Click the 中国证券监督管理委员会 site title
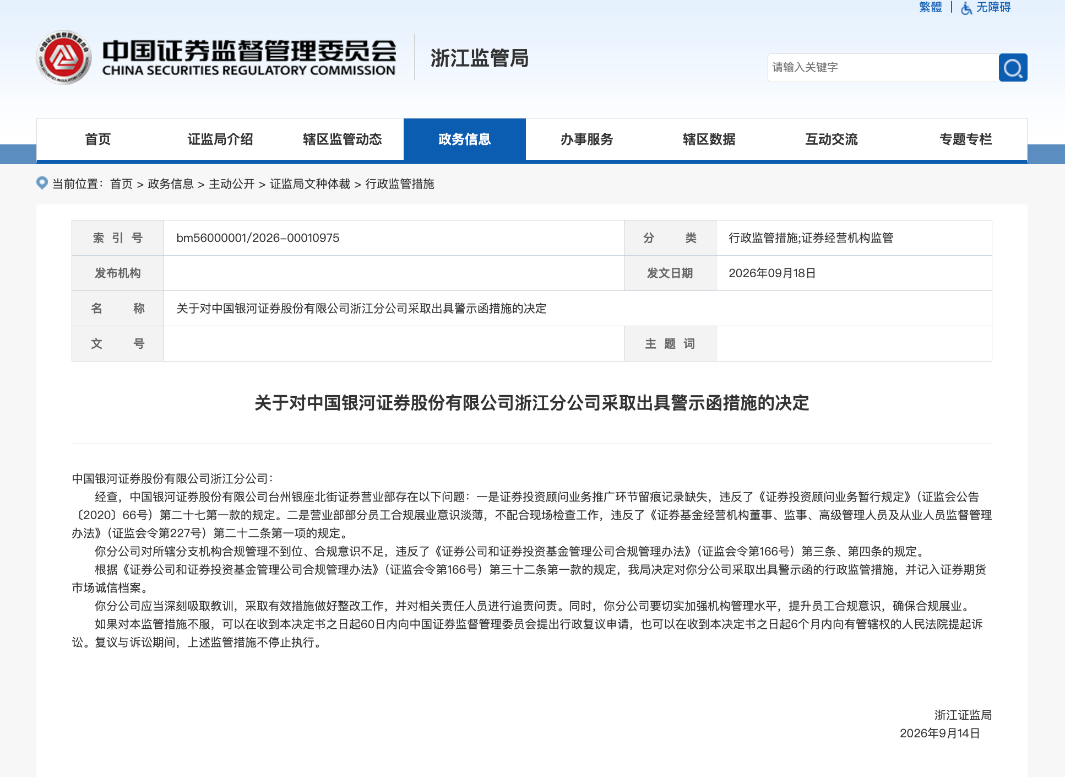This screenshot has width=1065, height=777. pos(249,57)
